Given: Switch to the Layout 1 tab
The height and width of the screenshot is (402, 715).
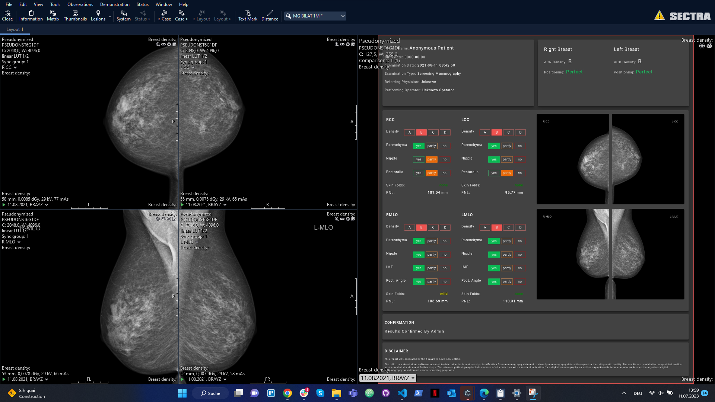Looking at the screenshot, I should (x=15, y=29).
